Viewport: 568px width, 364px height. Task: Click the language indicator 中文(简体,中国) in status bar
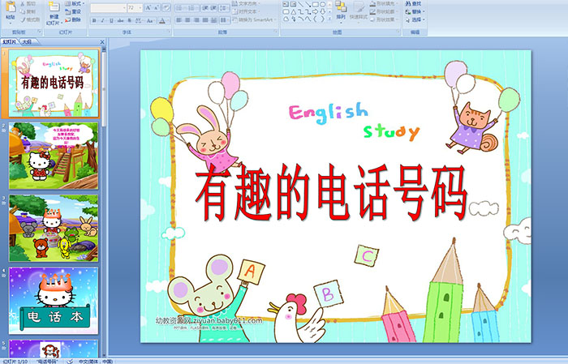pyautogui.click(x=96, y=361)
